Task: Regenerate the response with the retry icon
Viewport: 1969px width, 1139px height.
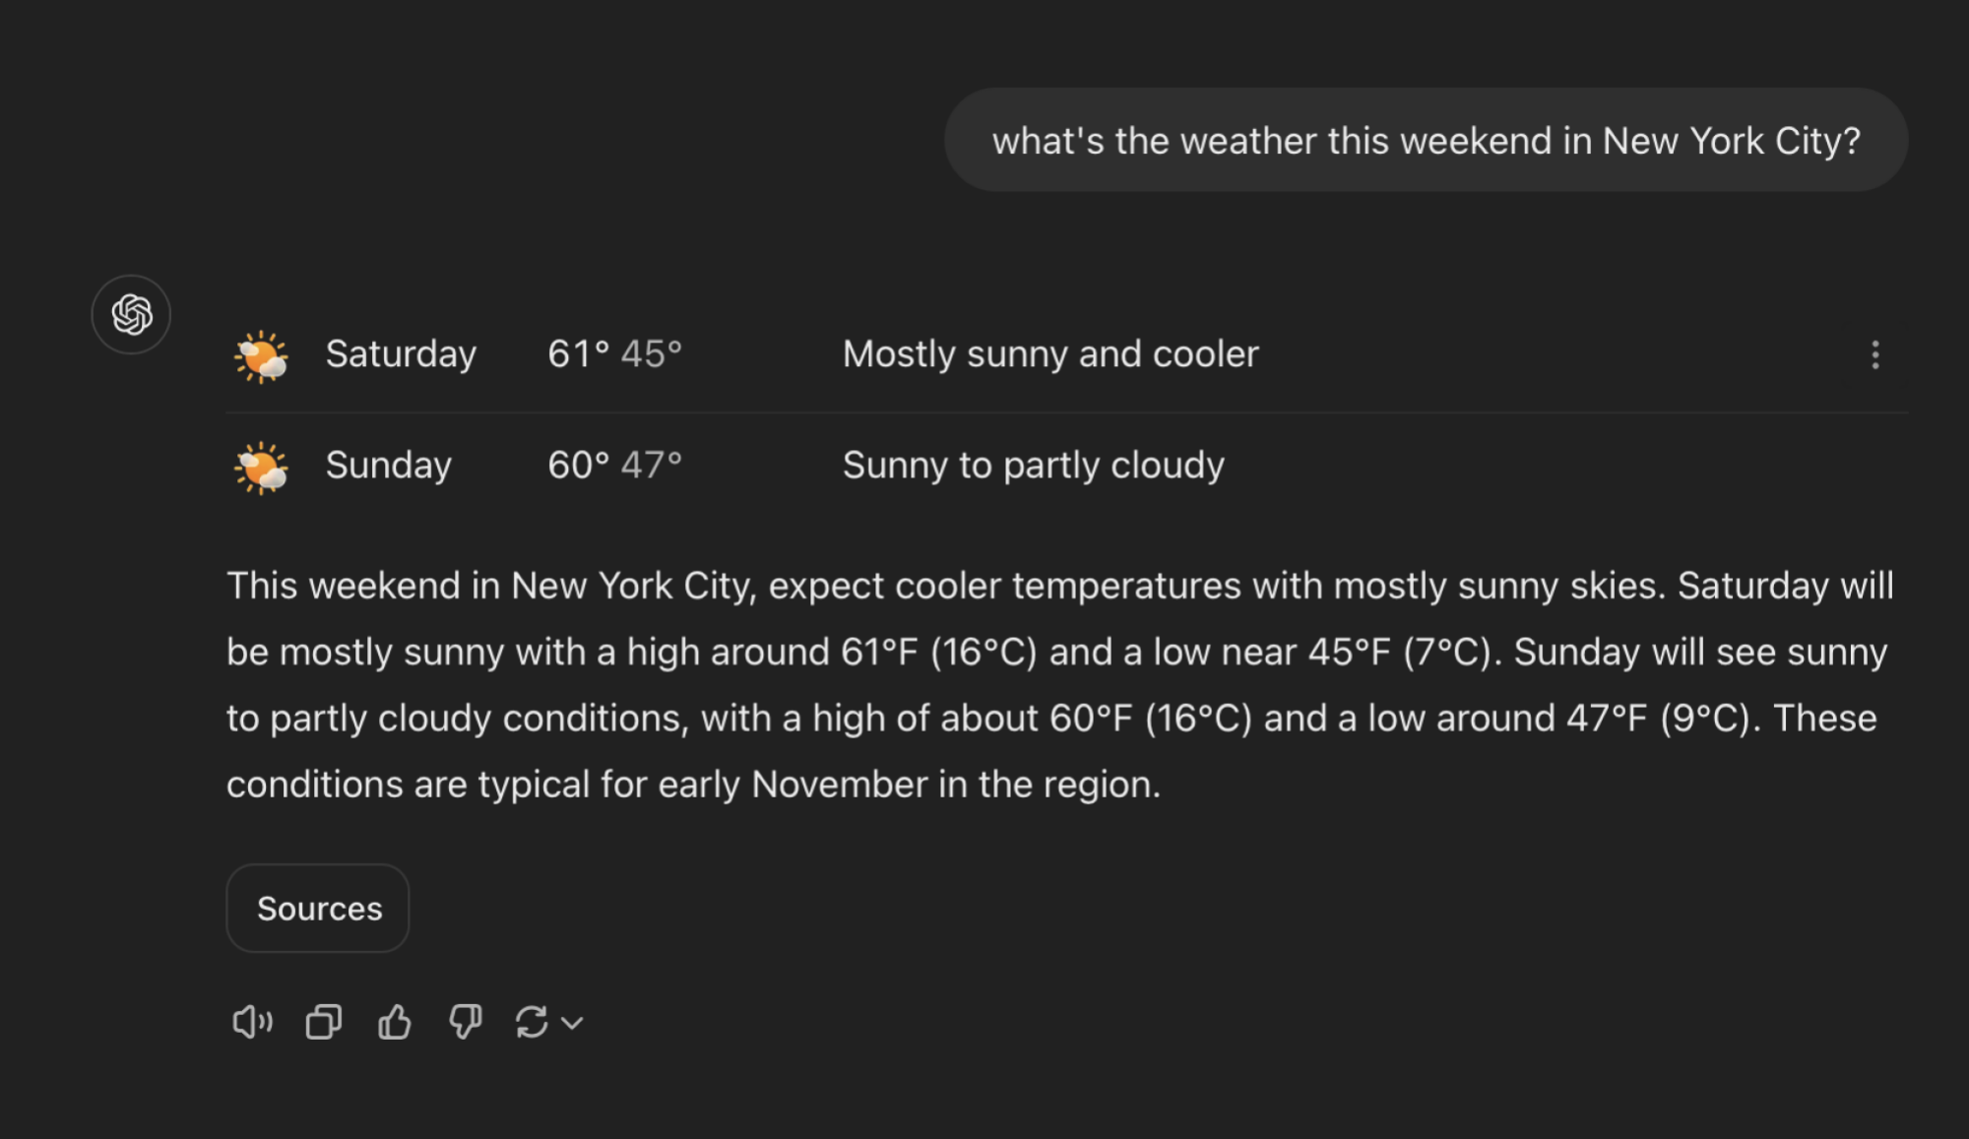Action: [532, 1022]
